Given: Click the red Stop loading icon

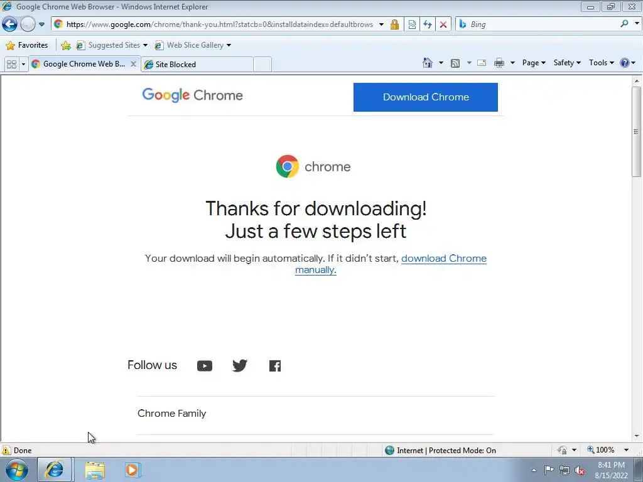Looking at the screenshot, I should pos(443,24).
